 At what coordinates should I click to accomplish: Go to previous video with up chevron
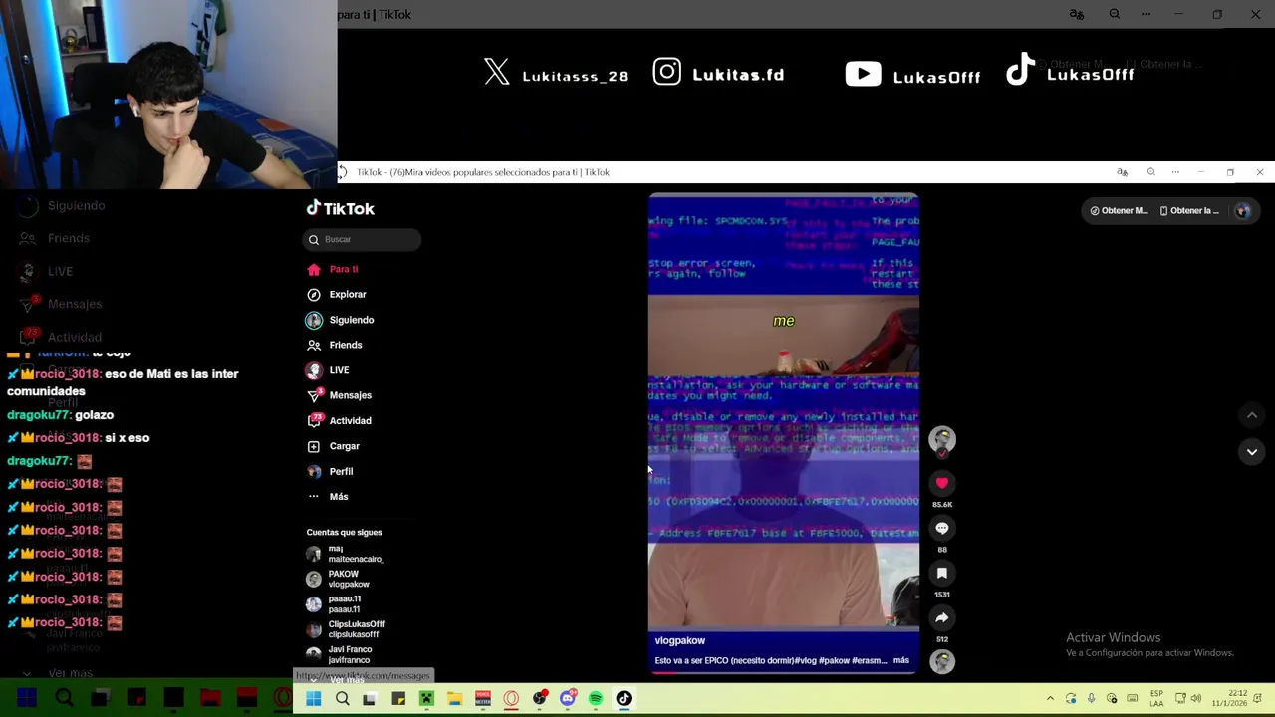[1252, 414]
